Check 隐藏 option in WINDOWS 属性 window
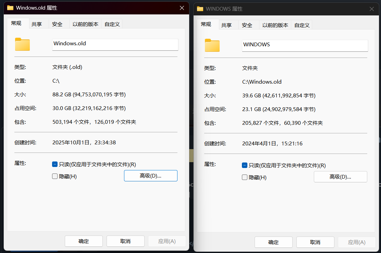The height and width of the screenshot is (253, 381). click(x=245, y=177)
